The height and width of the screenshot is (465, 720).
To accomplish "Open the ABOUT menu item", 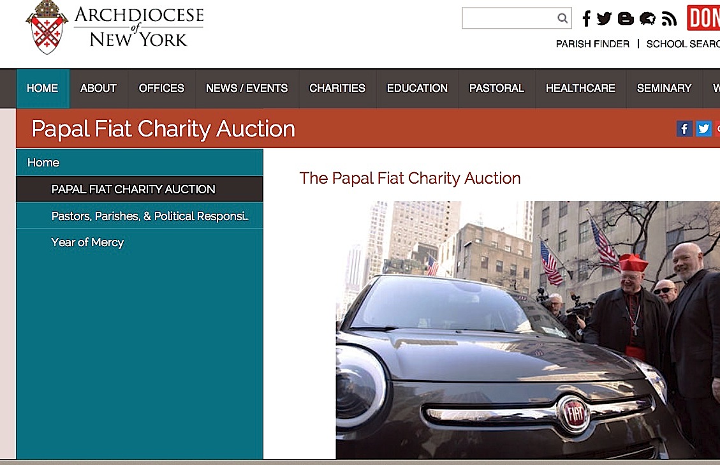I will [98, 88].
